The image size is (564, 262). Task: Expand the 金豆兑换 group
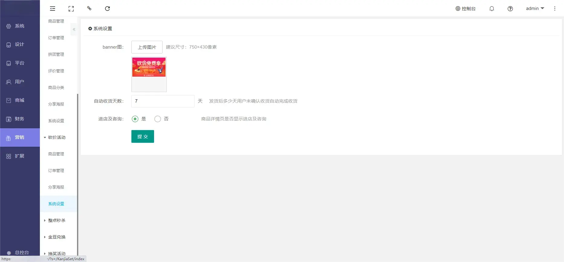tap(57, 237)
